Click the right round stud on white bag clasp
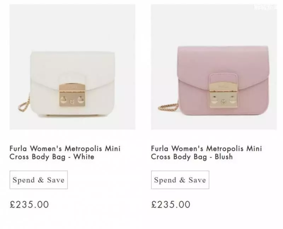The image size is (283, 229). tap(81, 100)
